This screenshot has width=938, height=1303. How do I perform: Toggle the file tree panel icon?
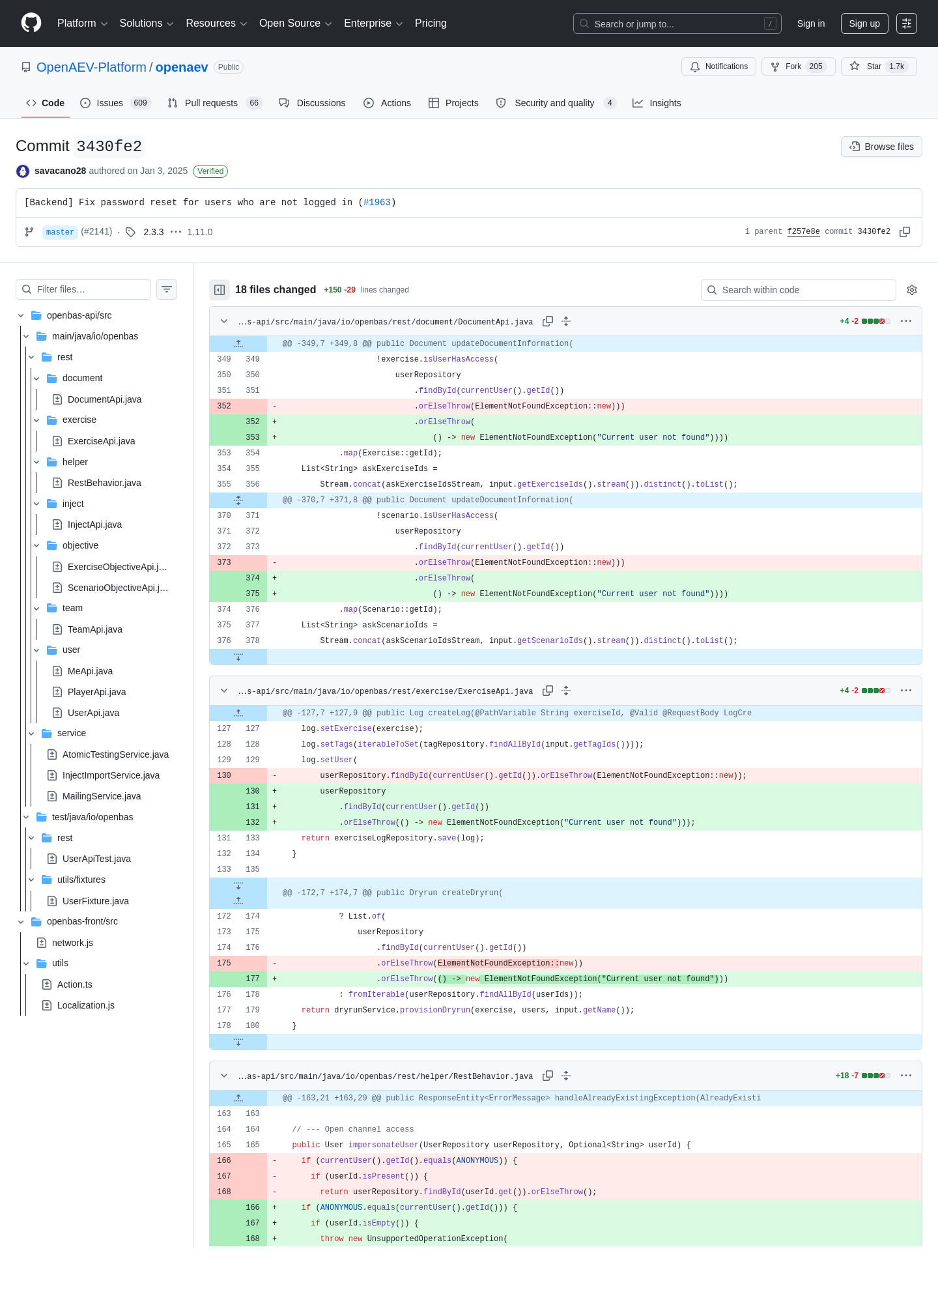220,290
